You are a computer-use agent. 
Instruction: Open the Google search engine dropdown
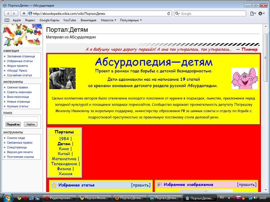[x=178, y=14]
